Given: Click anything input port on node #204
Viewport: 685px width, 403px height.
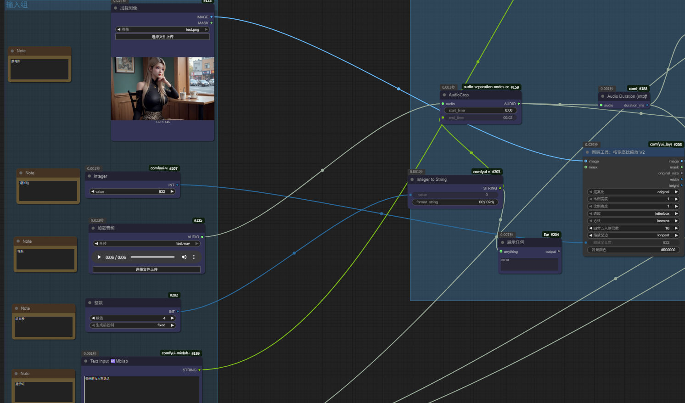Looking at the screenshot, I should (x=501, y=252).
